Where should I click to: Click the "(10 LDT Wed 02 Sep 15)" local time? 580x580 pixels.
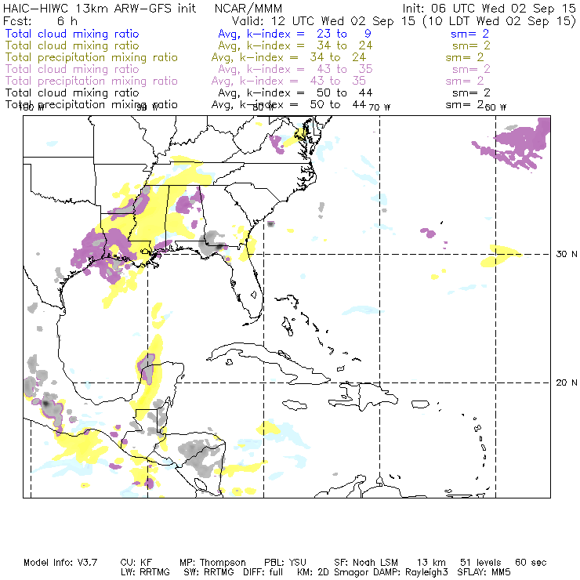499,21
